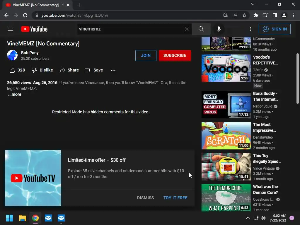Share this page icon in address bar
Screen dimensions: 300x225
pos(235,15)
